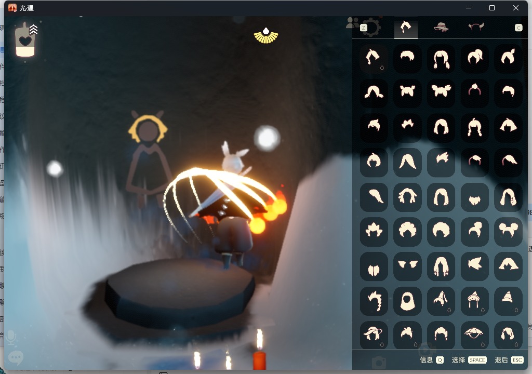The width and height of the screenshot is (532, 374).
Task: Select the pointed hat with tassels
Action: tap(475, 301)
